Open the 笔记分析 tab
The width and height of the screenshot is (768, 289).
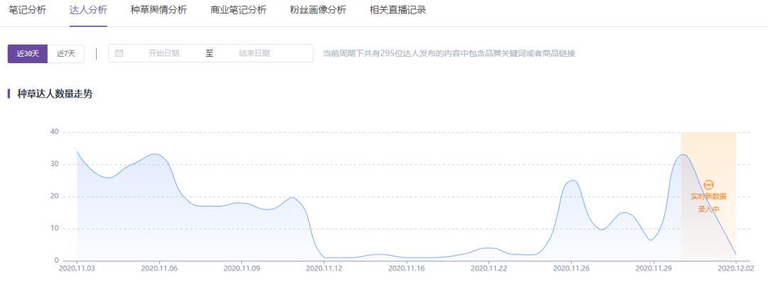click(x=28, y=10)
